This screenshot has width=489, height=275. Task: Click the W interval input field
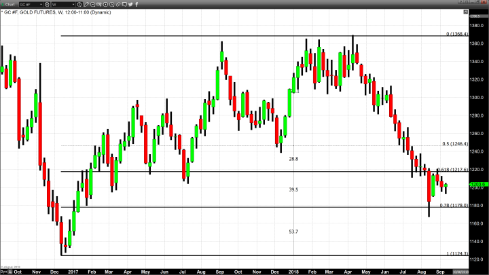(60, 4)
